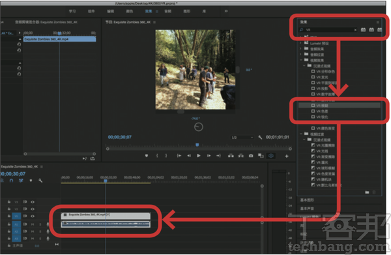Viewport: 391px width, 255px height.
Task: Hide track V1 with its eye icon
Action: point(33,216)
